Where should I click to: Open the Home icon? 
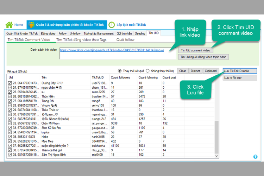click(9, 25)
